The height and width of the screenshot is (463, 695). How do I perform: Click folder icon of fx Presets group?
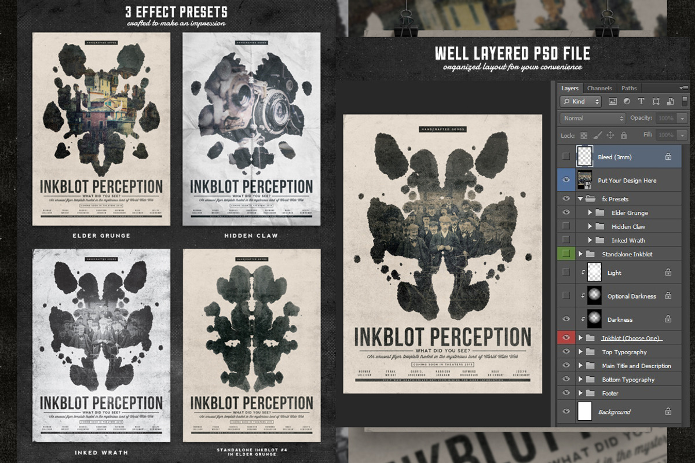click(x=590, y=199)
